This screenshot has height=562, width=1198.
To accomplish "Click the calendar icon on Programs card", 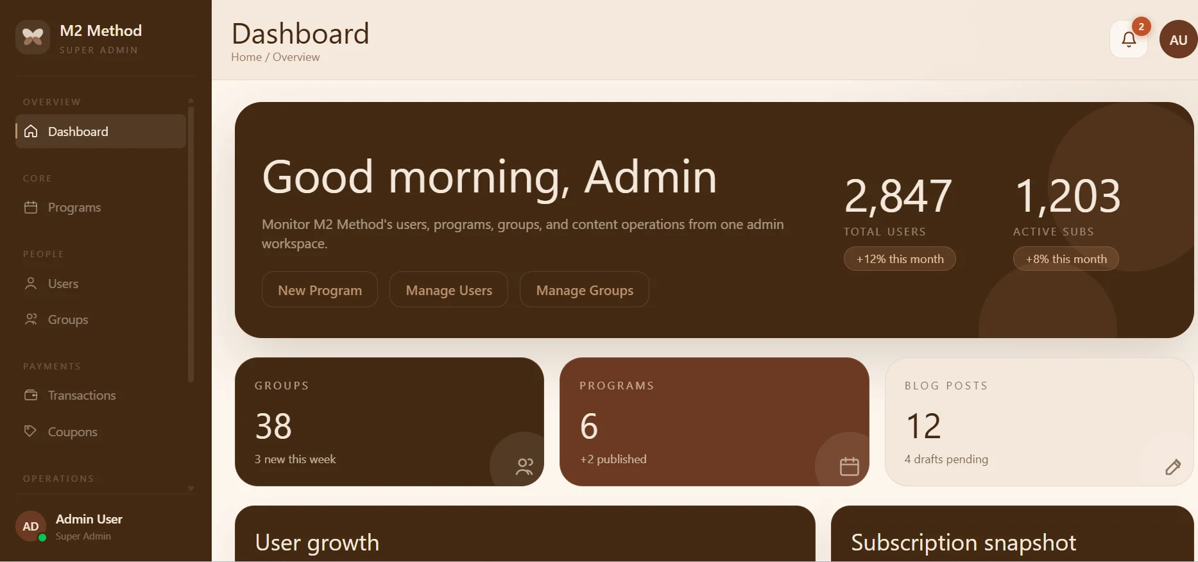I will coord(849,466).
